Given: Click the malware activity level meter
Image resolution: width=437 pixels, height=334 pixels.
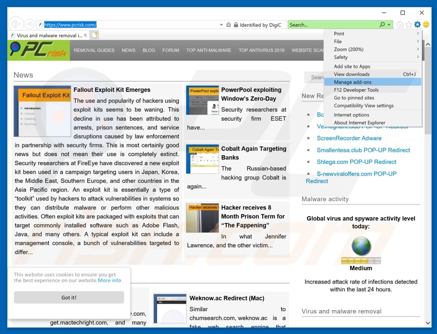Looking at the screenshot, I should [361, 261].
